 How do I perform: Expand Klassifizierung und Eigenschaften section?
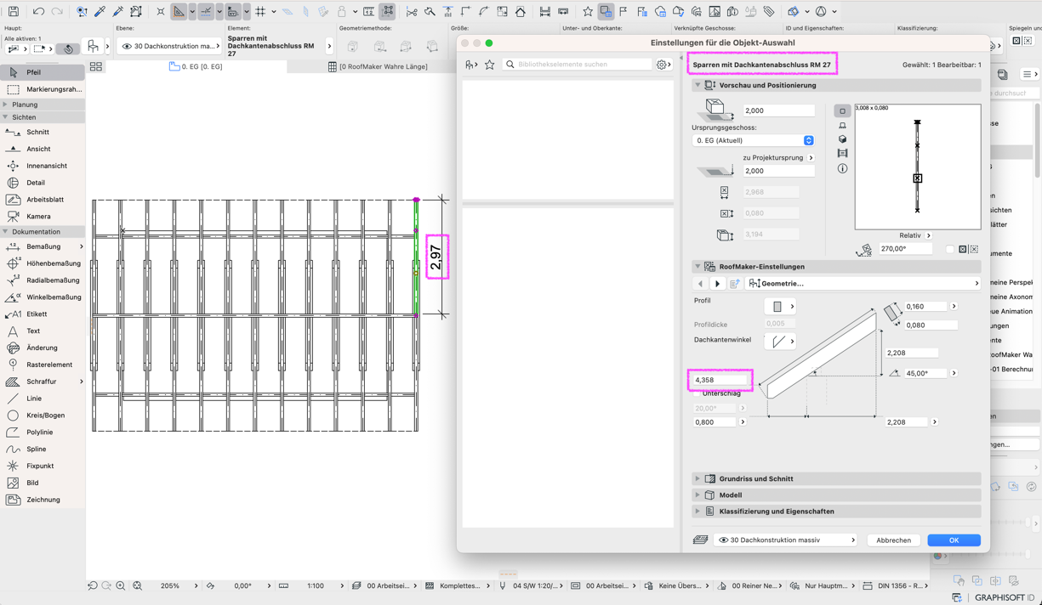(698, 512)
